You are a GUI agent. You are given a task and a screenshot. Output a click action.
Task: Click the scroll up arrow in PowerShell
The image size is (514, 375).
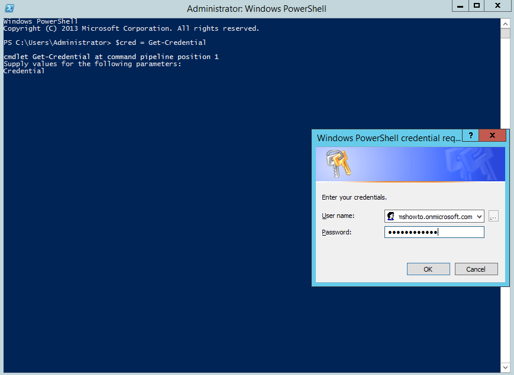[x=505, y=24]
